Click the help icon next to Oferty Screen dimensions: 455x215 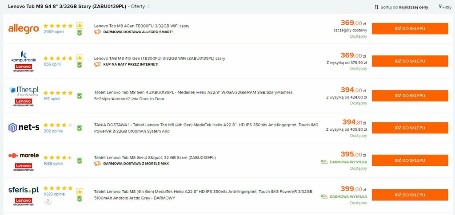(148, 6)
